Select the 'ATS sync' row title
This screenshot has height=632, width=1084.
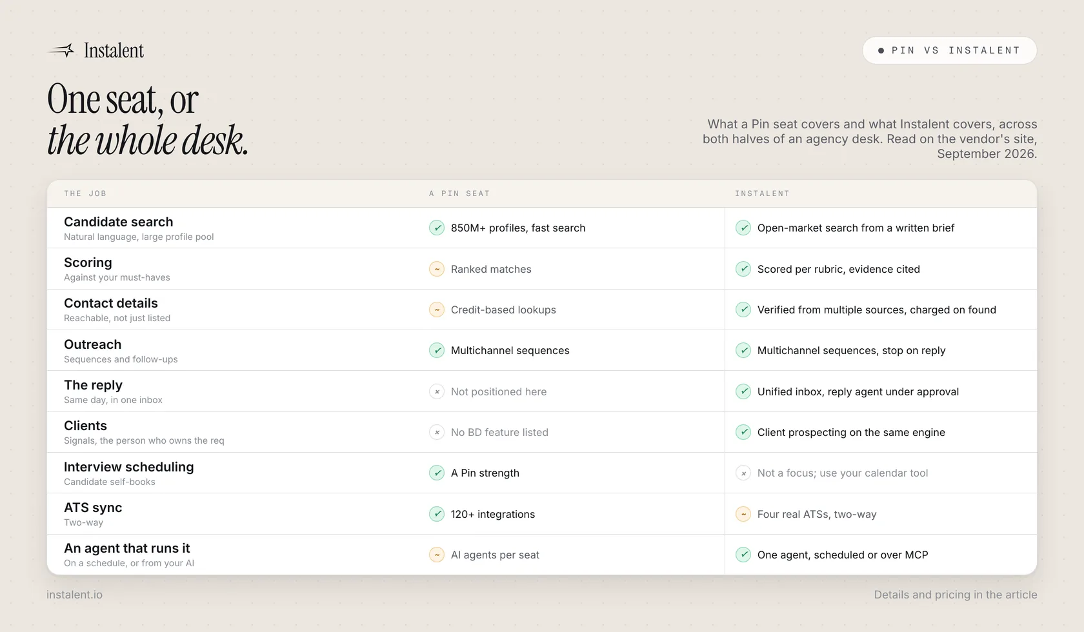click(x=93, y=508)
